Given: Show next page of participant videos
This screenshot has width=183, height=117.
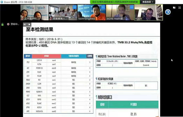Looking at the screenshot, I should click(x=168, y=12).
